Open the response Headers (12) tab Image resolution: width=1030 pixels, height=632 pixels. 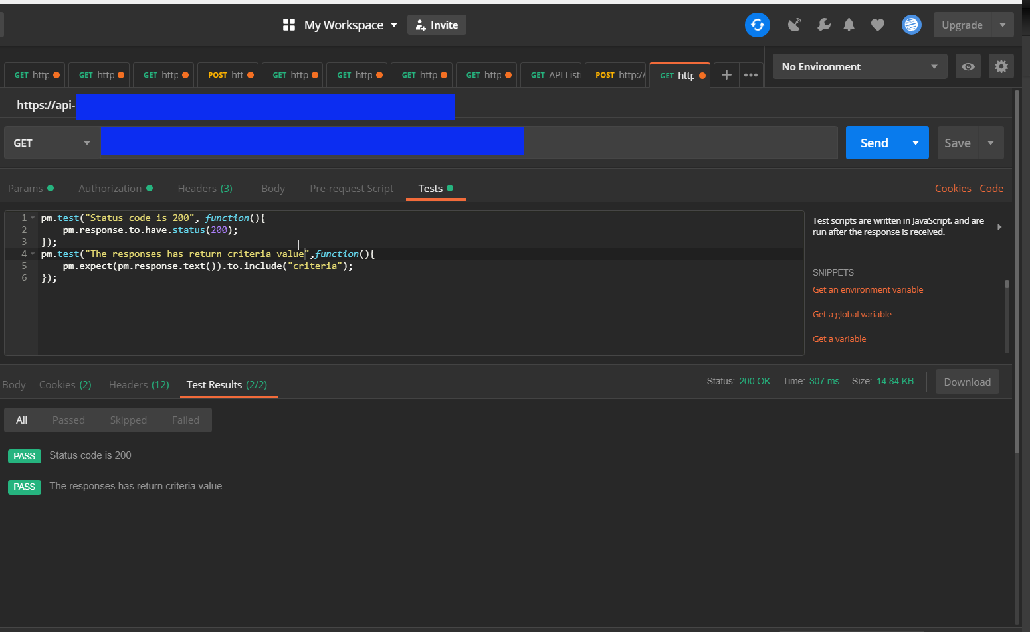(x=139, y=385)
